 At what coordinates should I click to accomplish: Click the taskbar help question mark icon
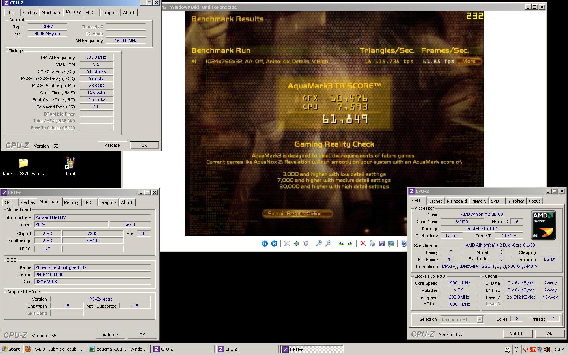tap(507, 349)
